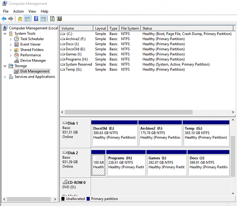237x206 pixels.
Task: Click the Forward arrow toolbar icon
Action: 11,19
